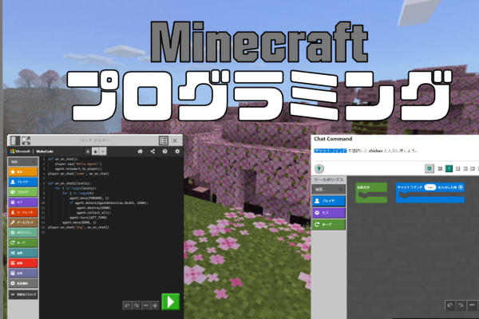479x319 pixels.
Task: Open the settings gear in the MakeCode header
Action: 177,152
